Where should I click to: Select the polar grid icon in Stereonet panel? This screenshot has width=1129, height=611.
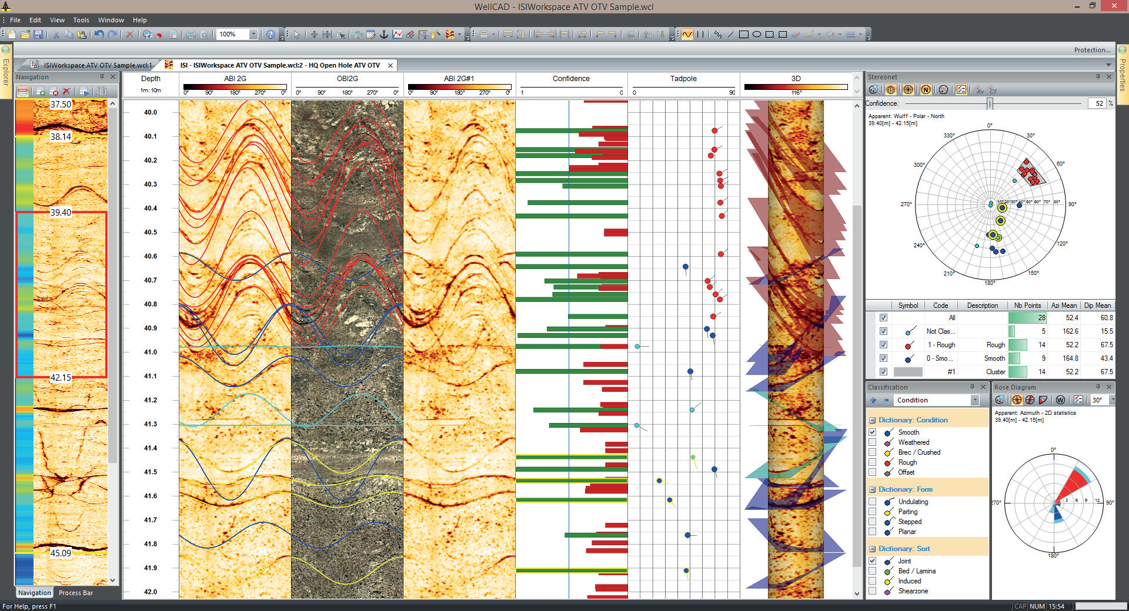pos(908,89)
